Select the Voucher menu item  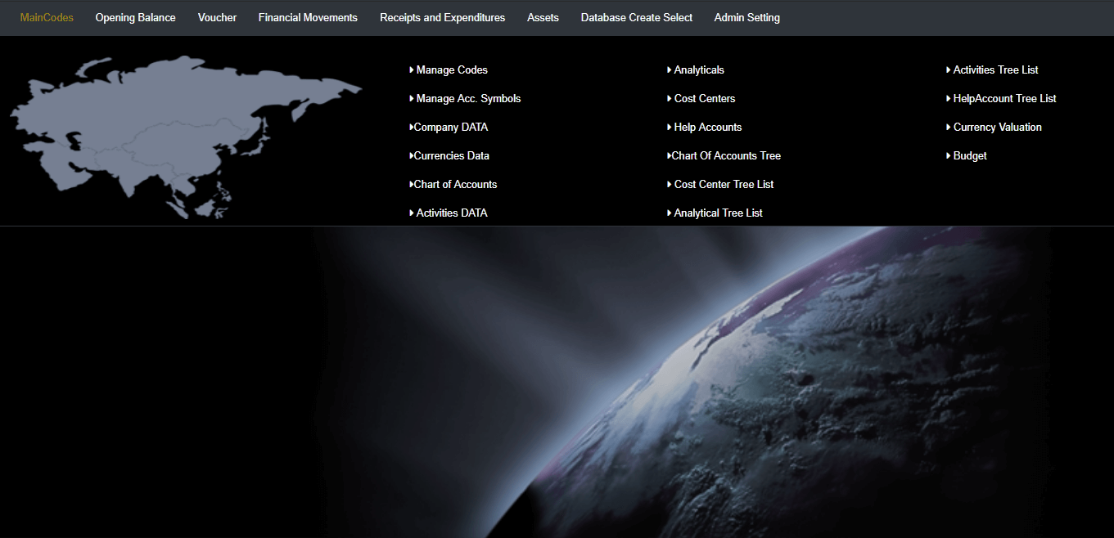[217, 17]
